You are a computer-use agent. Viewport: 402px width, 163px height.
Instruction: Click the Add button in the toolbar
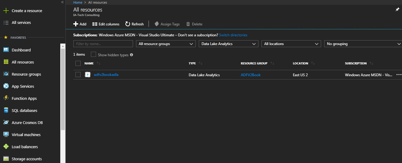80,24
